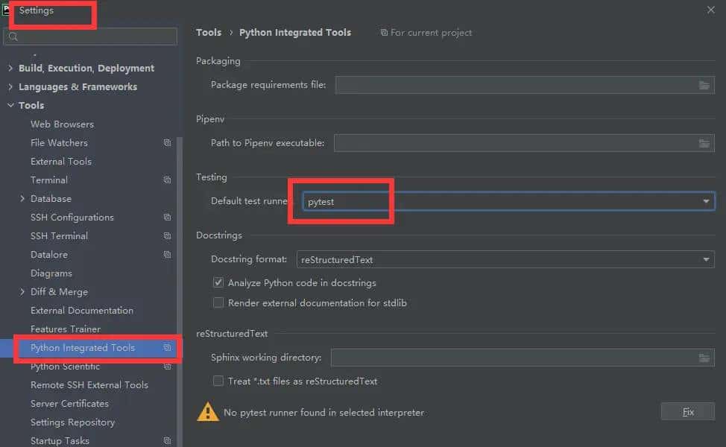Click folder icon for Sphinx working directory
This screenshot has width=726, height=447.
click(x=704, y=358)
